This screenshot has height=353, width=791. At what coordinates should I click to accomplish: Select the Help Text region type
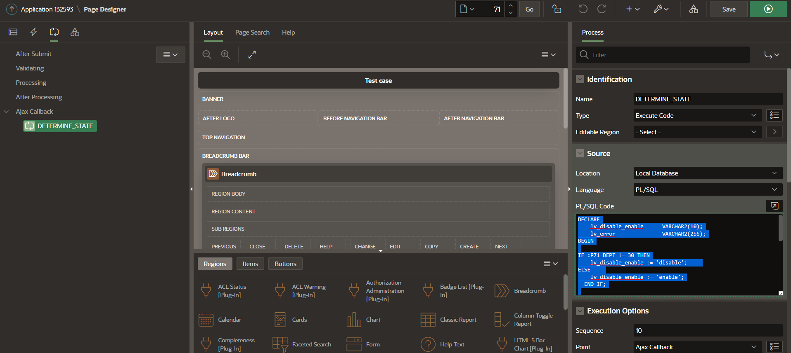click(x=443, y=344)
